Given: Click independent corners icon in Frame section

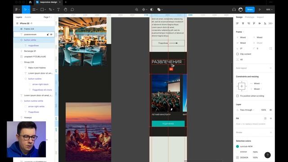Looking at the screenshot, I should [270, 49].
